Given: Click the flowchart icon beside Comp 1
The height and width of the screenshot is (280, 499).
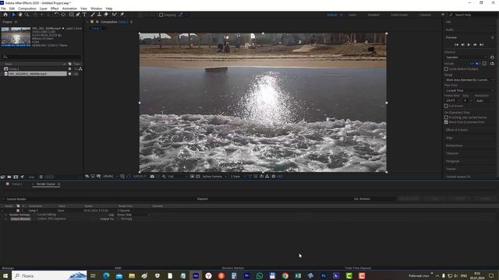Looking at the screenshot, I should click(80, 69).
